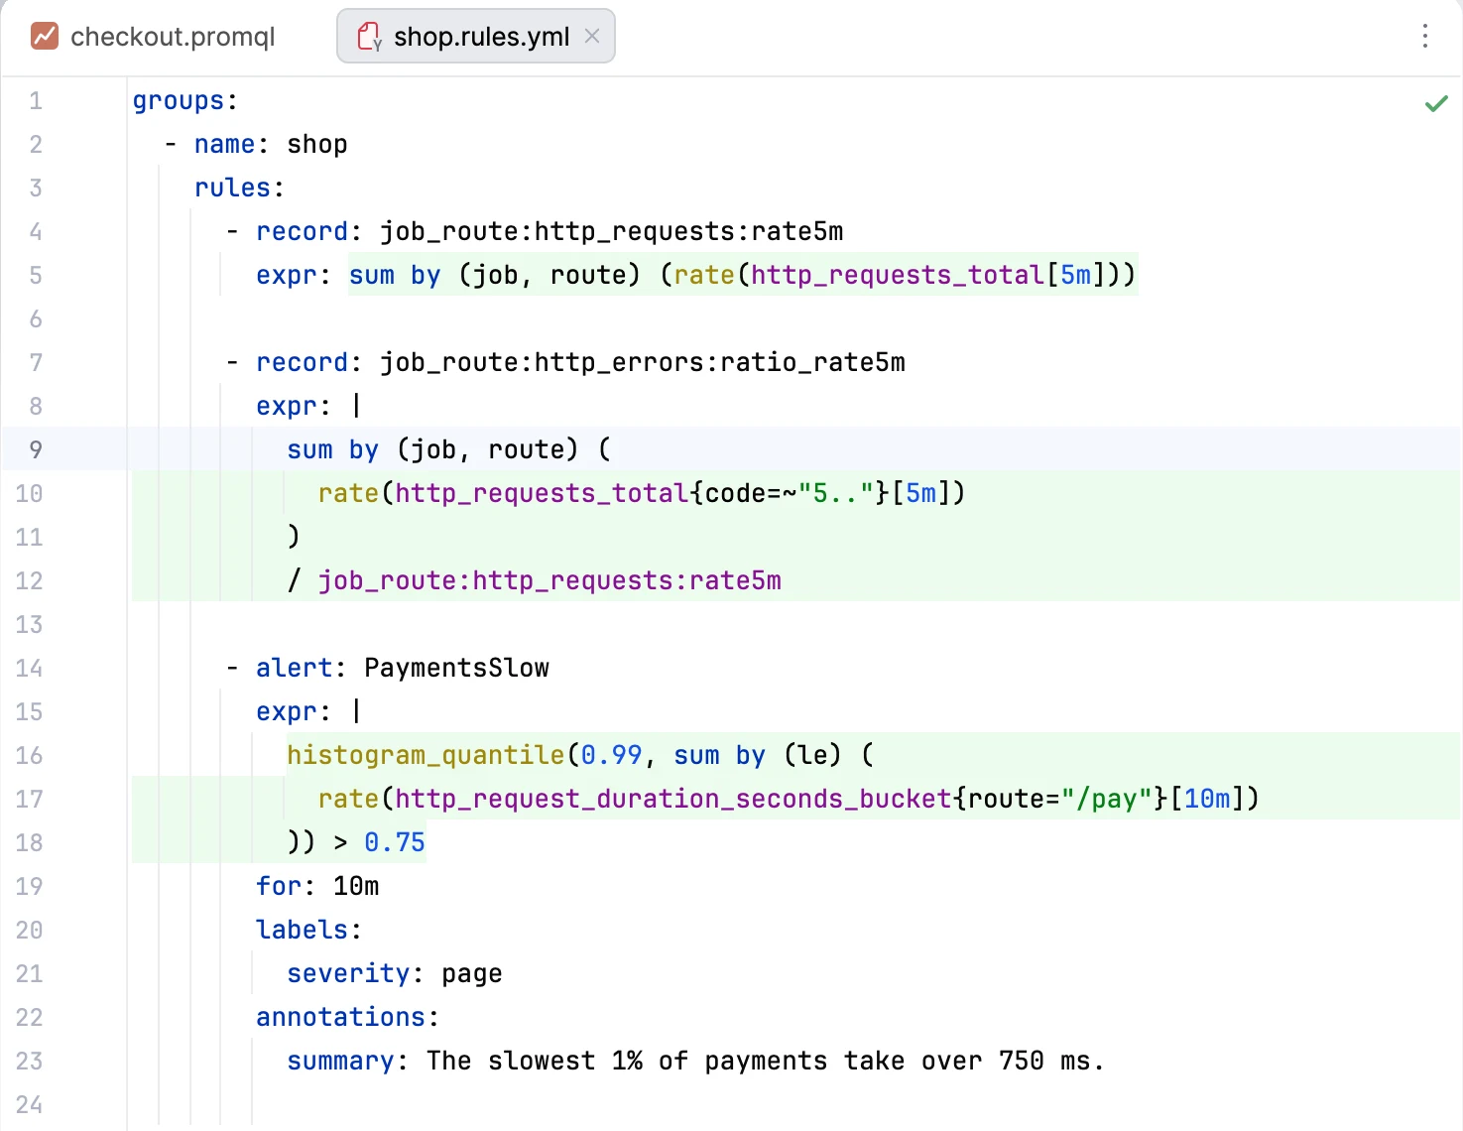Click the 0.75 threshold value

click(395, 842)
